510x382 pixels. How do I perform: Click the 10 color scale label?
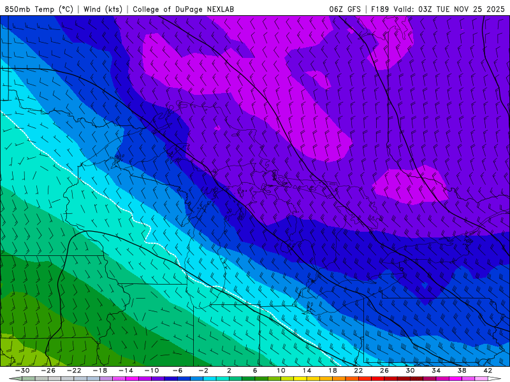coord(281,371)
